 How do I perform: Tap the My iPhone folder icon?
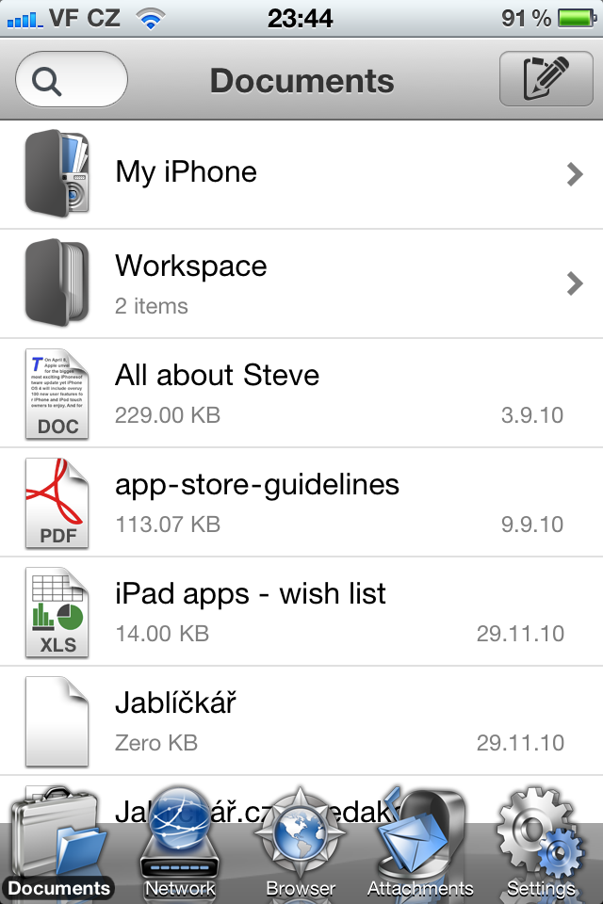(x=57, y=173)
